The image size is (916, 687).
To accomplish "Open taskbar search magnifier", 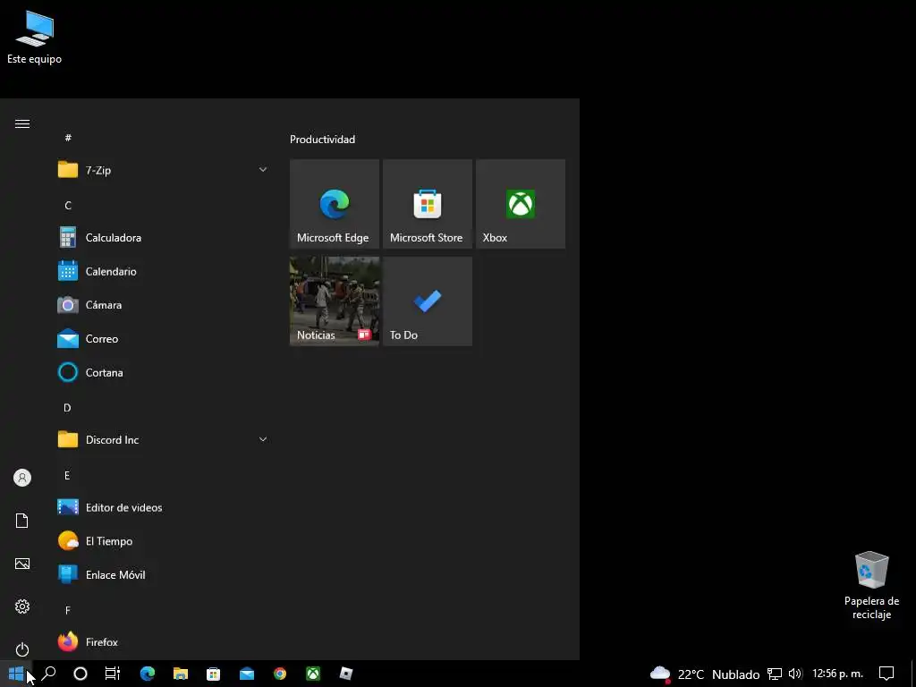I will click(x=48, y=674).
